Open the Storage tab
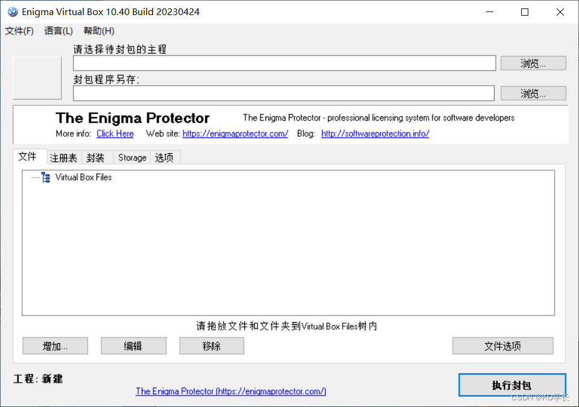Image resolution: width=579 pixels, height=407 pixels. (x=131, y=157)
